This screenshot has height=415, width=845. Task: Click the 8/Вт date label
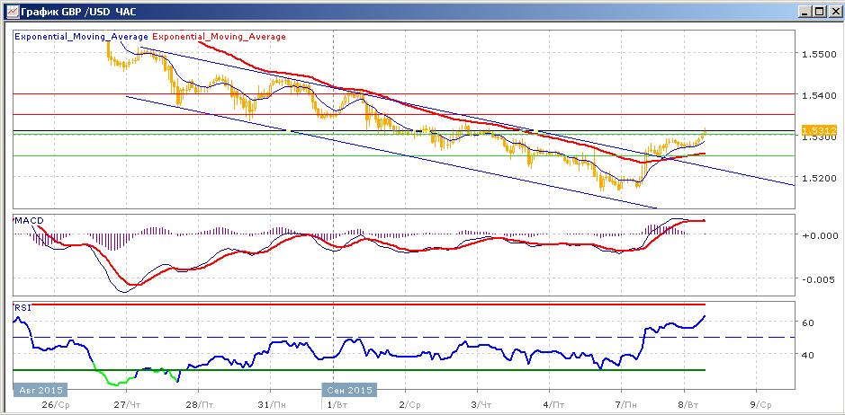pyautogui.click(x=688, y=403)
